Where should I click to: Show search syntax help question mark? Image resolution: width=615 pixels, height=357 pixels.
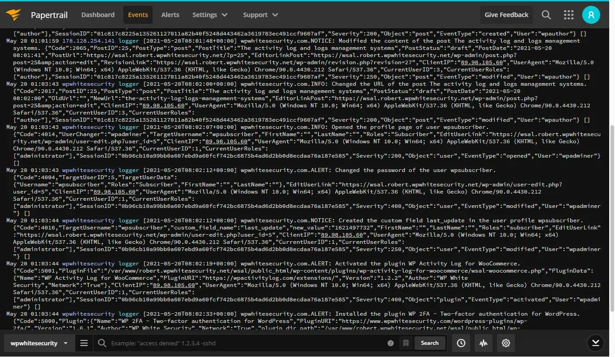[391, 343]
